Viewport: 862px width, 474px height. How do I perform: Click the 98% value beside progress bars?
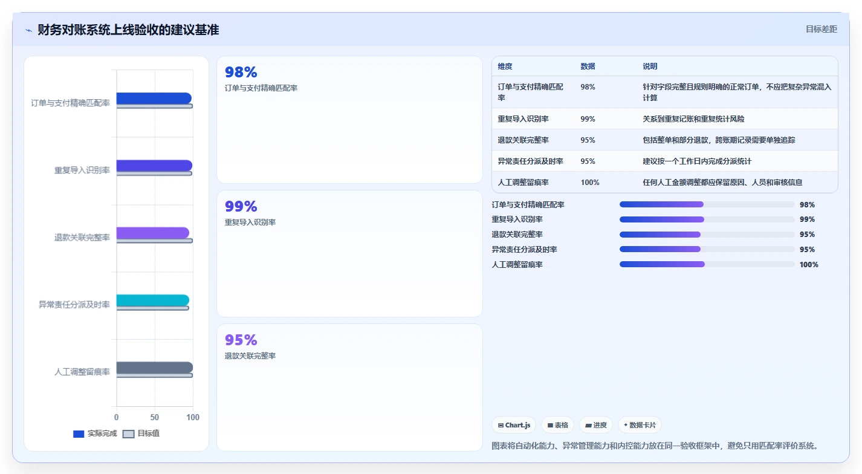[x=807, y=204]
